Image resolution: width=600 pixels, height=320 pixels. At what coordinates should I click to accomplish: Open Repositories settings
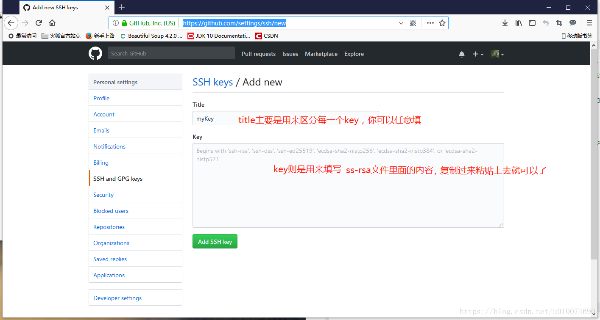135,227
